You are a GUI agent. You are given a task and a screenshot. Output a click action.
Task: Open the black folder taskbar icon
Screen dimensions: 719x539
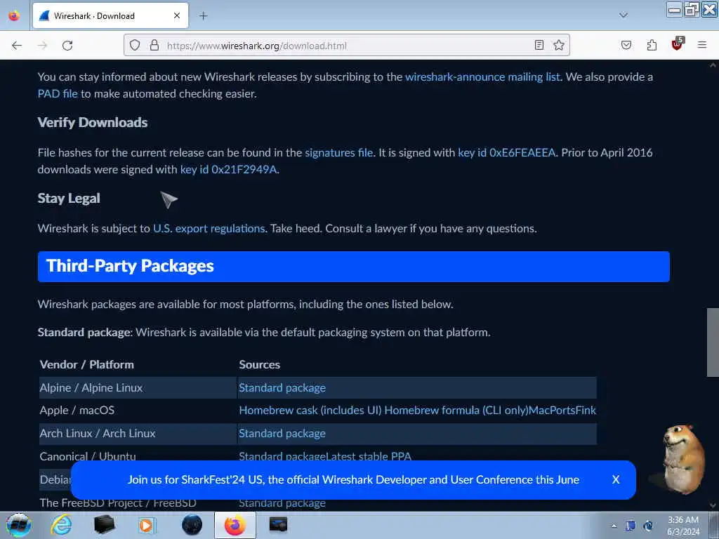(x=104, y=525)
